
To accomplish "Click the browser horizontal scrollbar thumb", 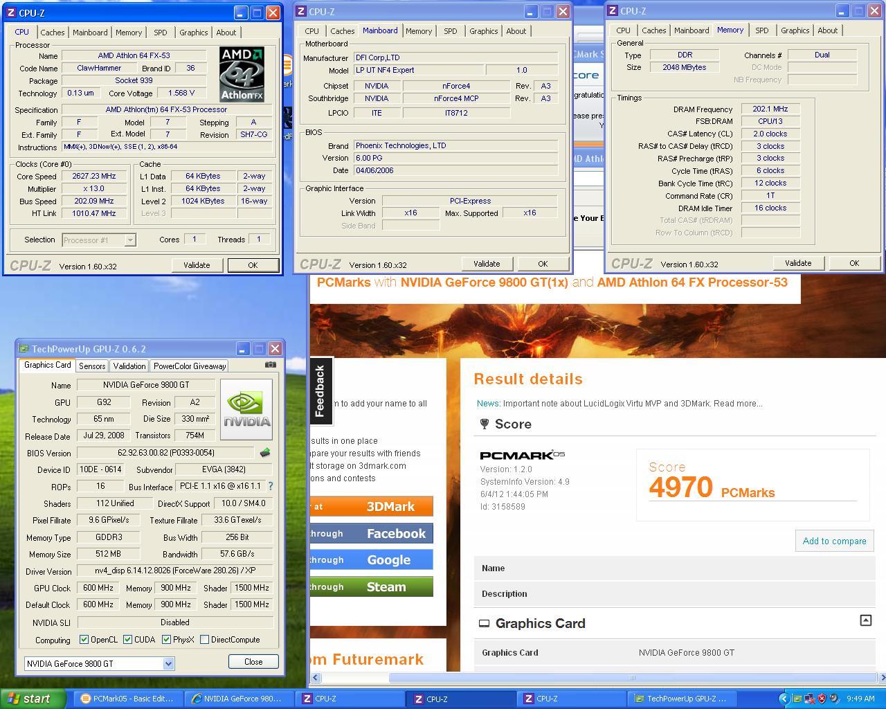I will pos(633,677).
